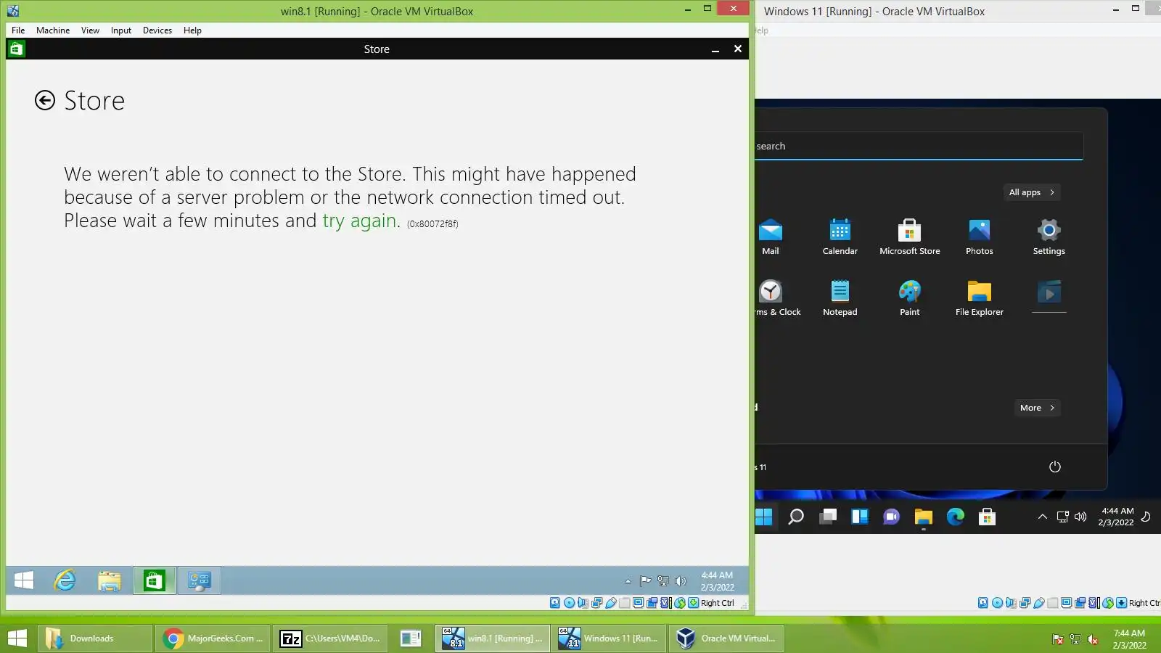The height and width of the screenshot is (653, 1161).
Task: Click the green 'try again' link
Action: 359,221
